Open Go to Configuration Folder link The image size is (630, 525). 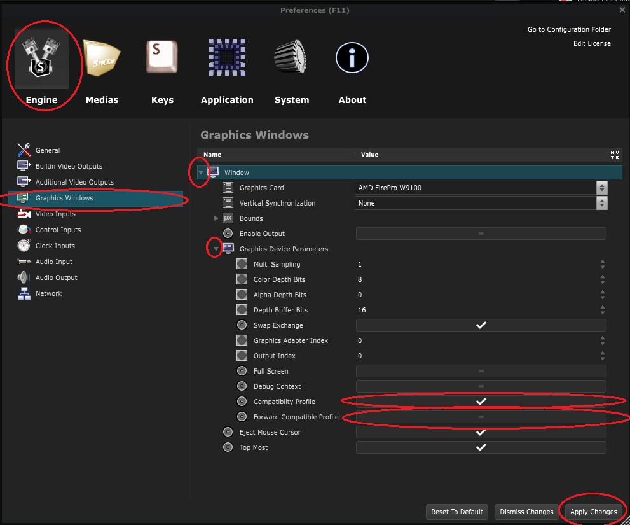(569, 29)
